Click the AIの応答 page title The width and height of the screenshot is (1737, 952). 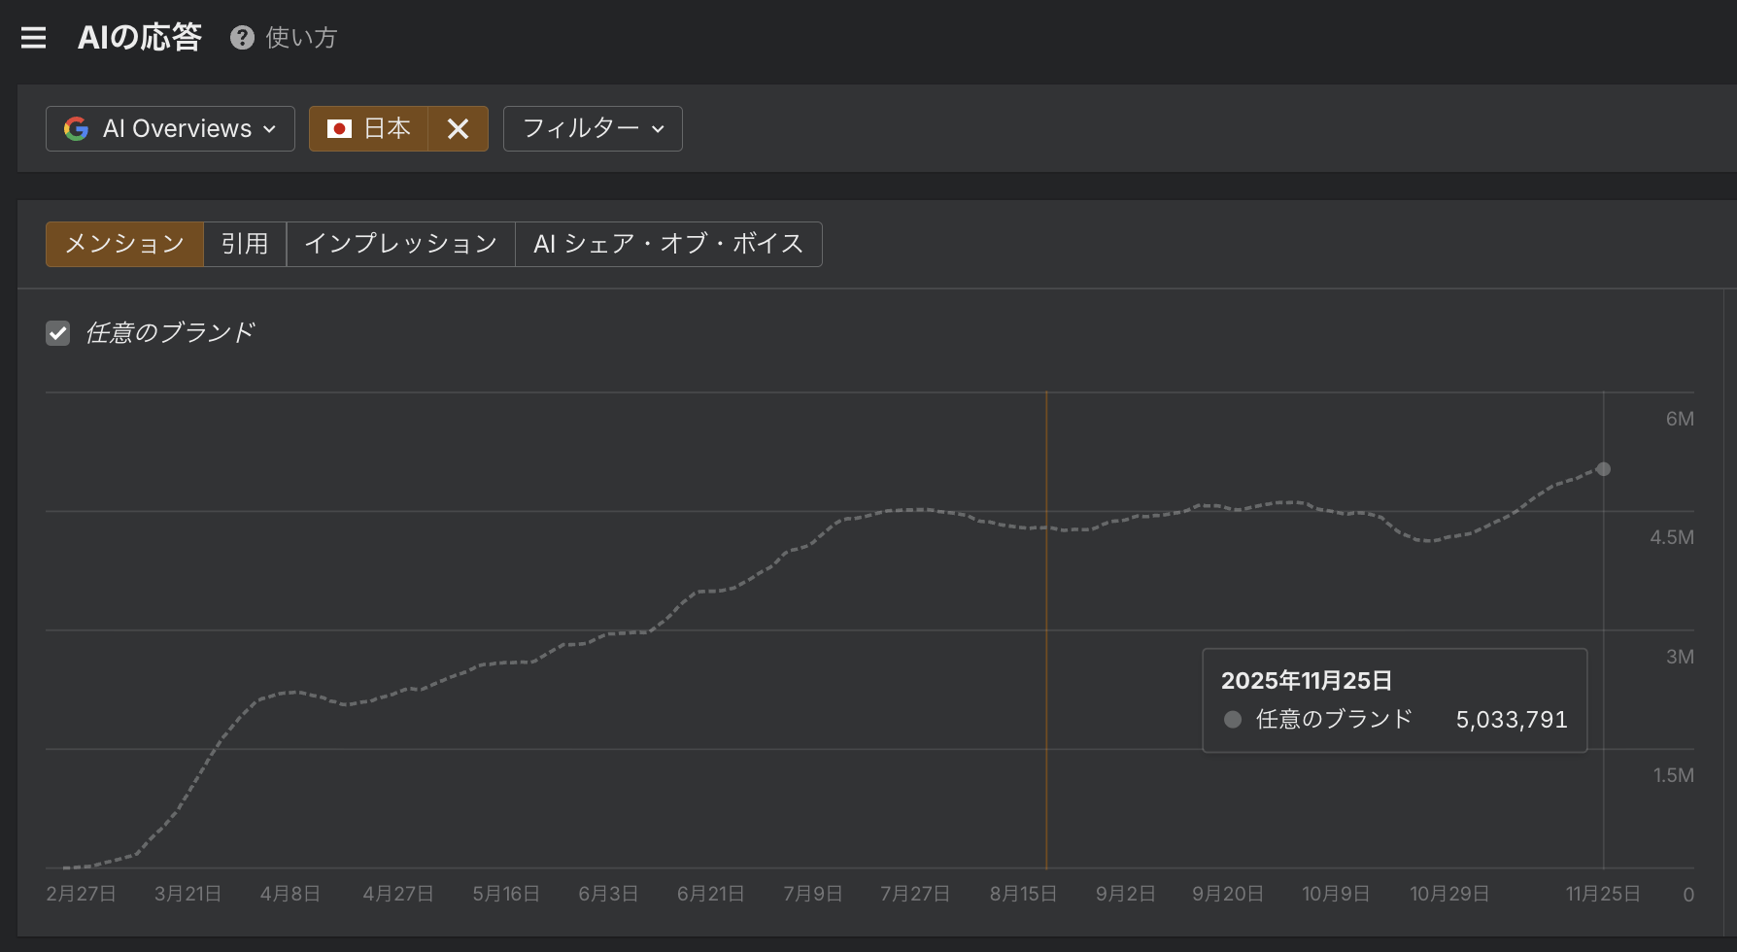pyautogui.click(x=140, y=38)
